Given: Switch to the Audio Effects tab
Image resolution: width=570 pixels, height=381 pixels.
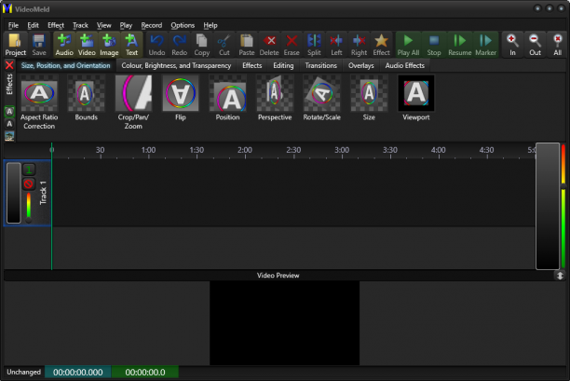Looking at the screenshot, I should click(404, 65).
